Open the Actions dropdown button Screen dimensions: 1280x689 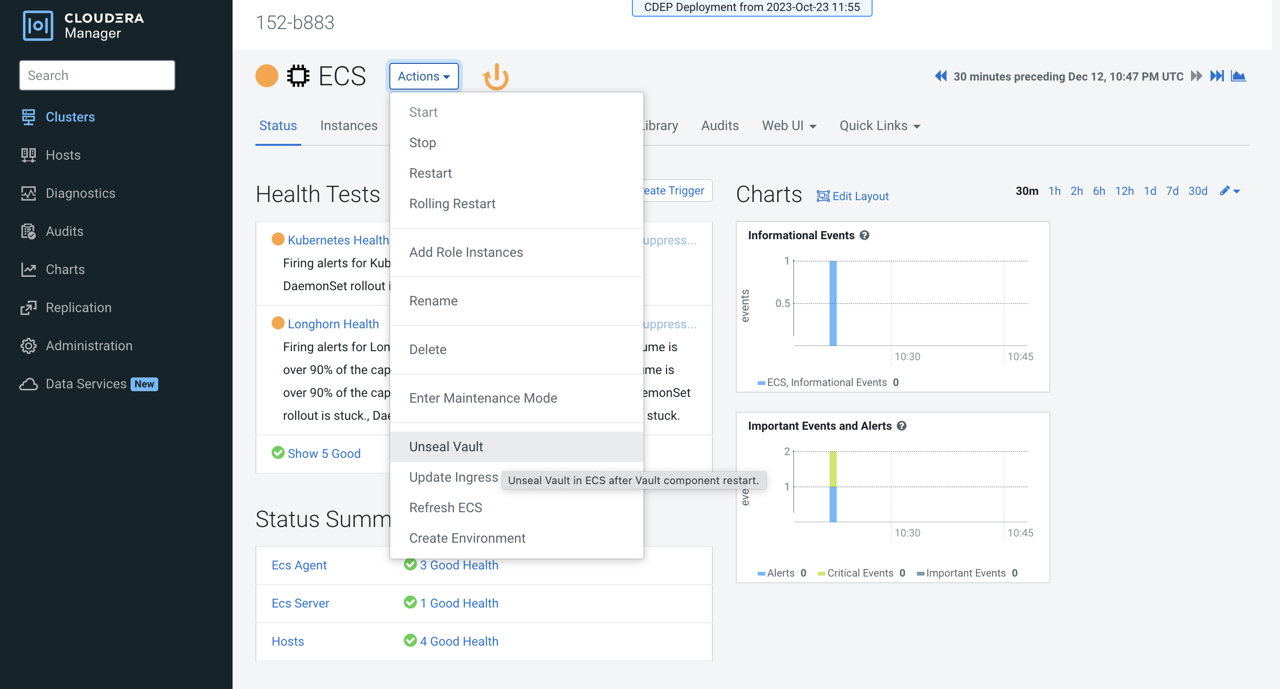(423, 76)
